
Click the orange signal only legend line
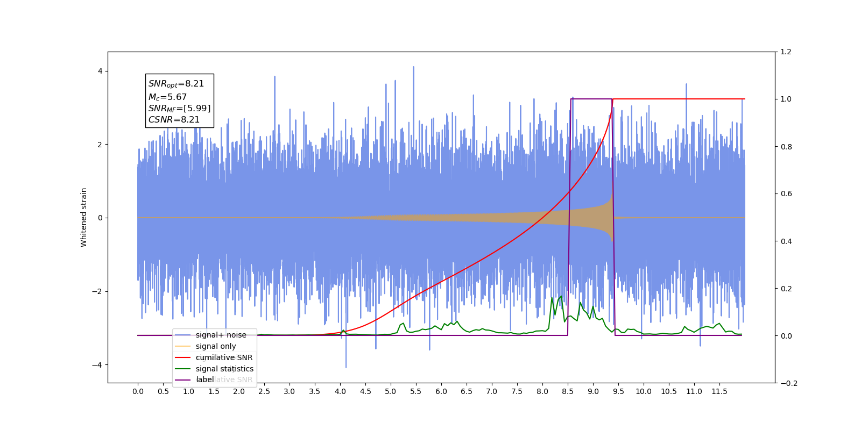183,346
